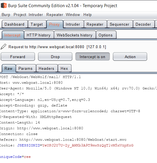Click the uniqueCode value in request body
This screenshot has height=163, width=157.
[27, 157]
